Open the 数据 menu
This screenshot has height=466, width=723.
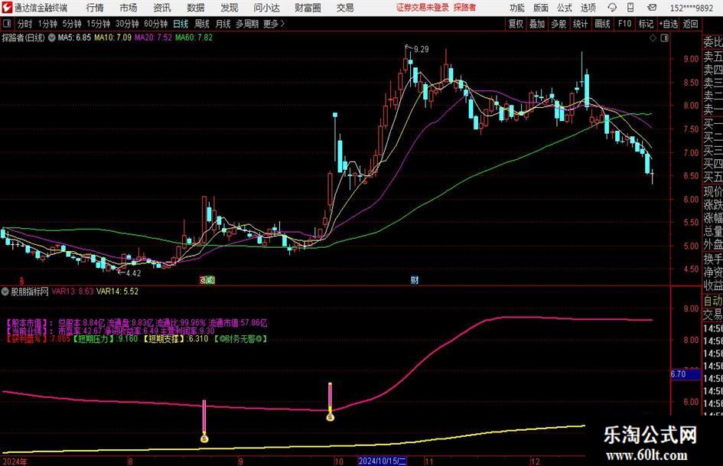[x=196, y=8]
